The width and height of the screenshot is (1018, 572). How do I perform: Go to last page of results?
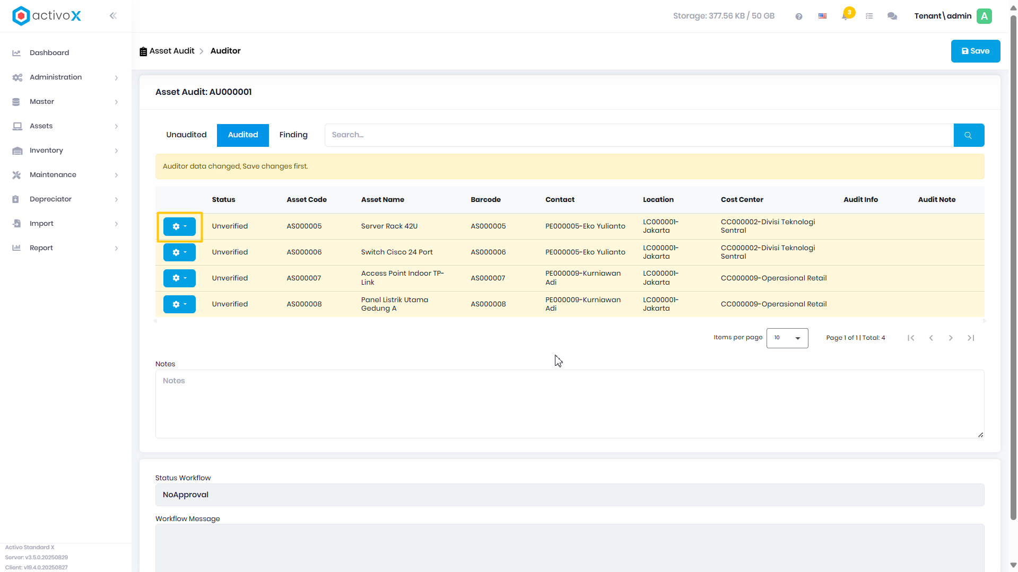[971, 338]
